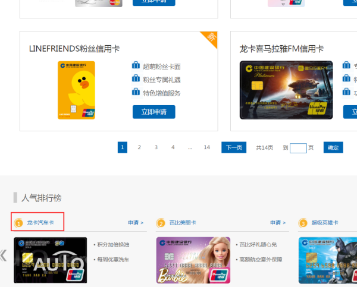Click first bag icon on 喜马拉雅FM card
357x287 pixels.
click(346, 65)
